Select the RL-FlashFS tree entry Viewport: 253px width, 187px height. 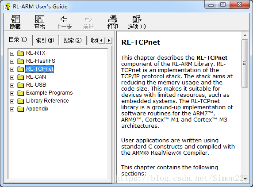point(41,61)
